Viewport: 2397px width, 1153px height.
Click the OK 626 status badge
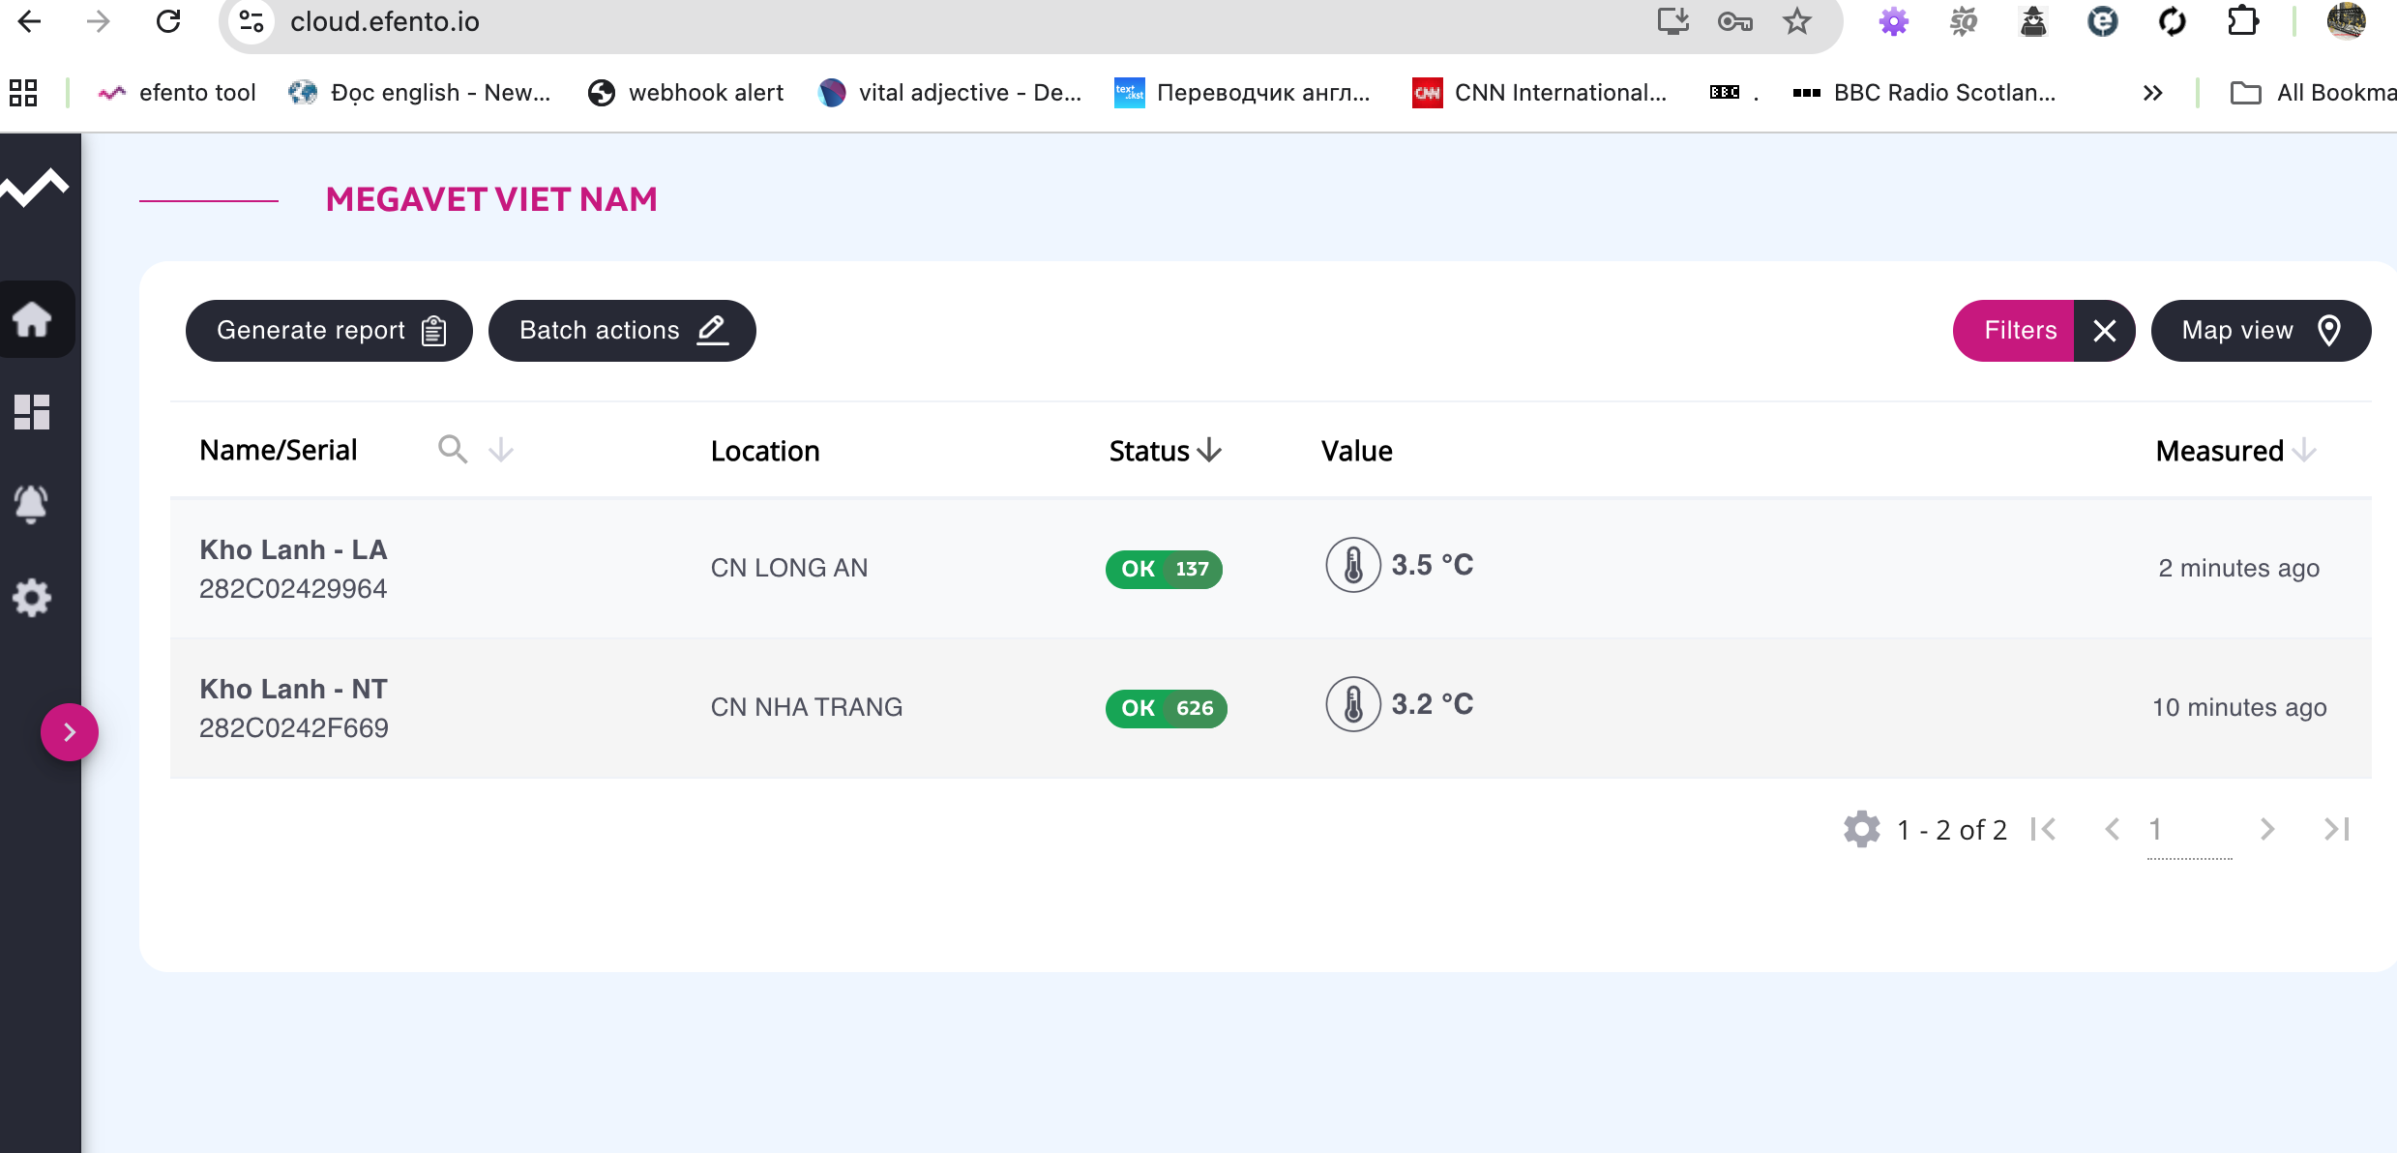pyautogui.click(x=1167, y=708)
